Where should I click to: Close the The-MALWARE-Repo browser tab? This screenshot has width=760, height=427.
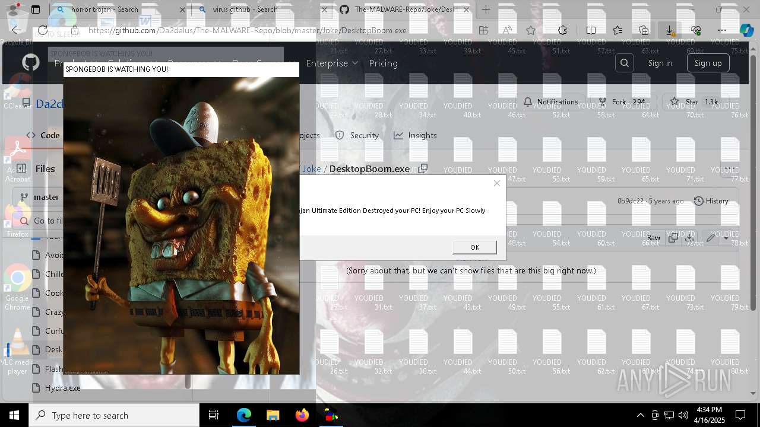467,9
